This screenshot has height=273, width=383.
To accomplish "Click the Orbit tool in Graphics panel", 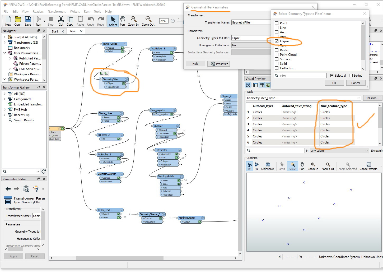I will tap(282, 166).
